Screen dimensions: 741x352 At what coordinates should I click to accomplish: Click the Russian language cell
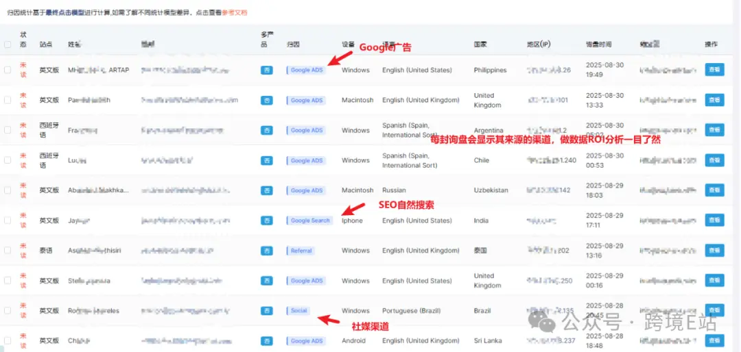394,190
